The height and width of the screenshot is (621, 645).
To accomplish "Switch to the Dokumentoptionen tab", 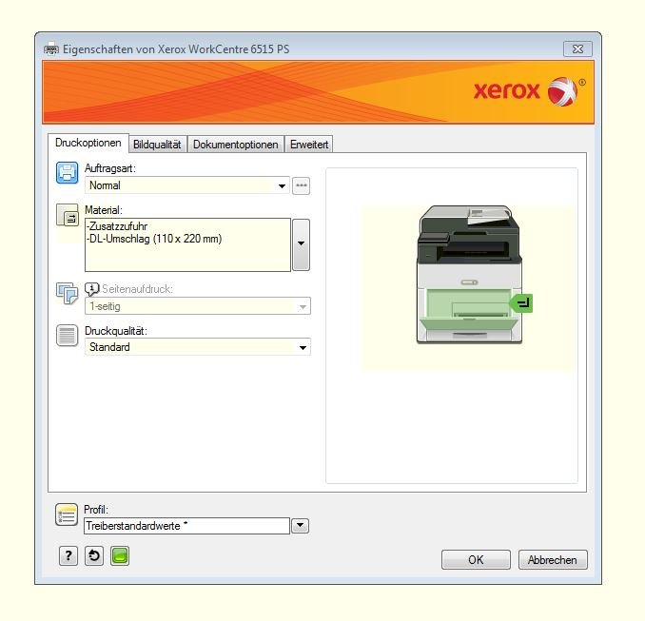I will 236,145.
